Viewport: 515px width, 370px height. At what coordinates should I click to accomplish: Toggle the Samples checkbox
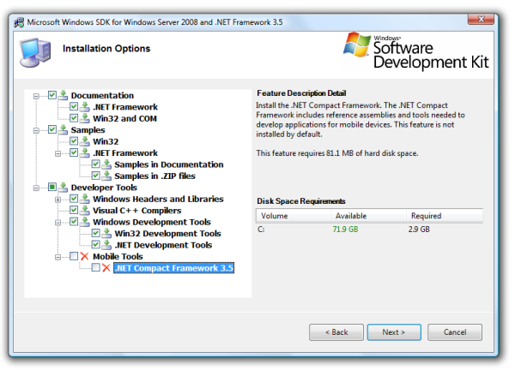[51, 129]
